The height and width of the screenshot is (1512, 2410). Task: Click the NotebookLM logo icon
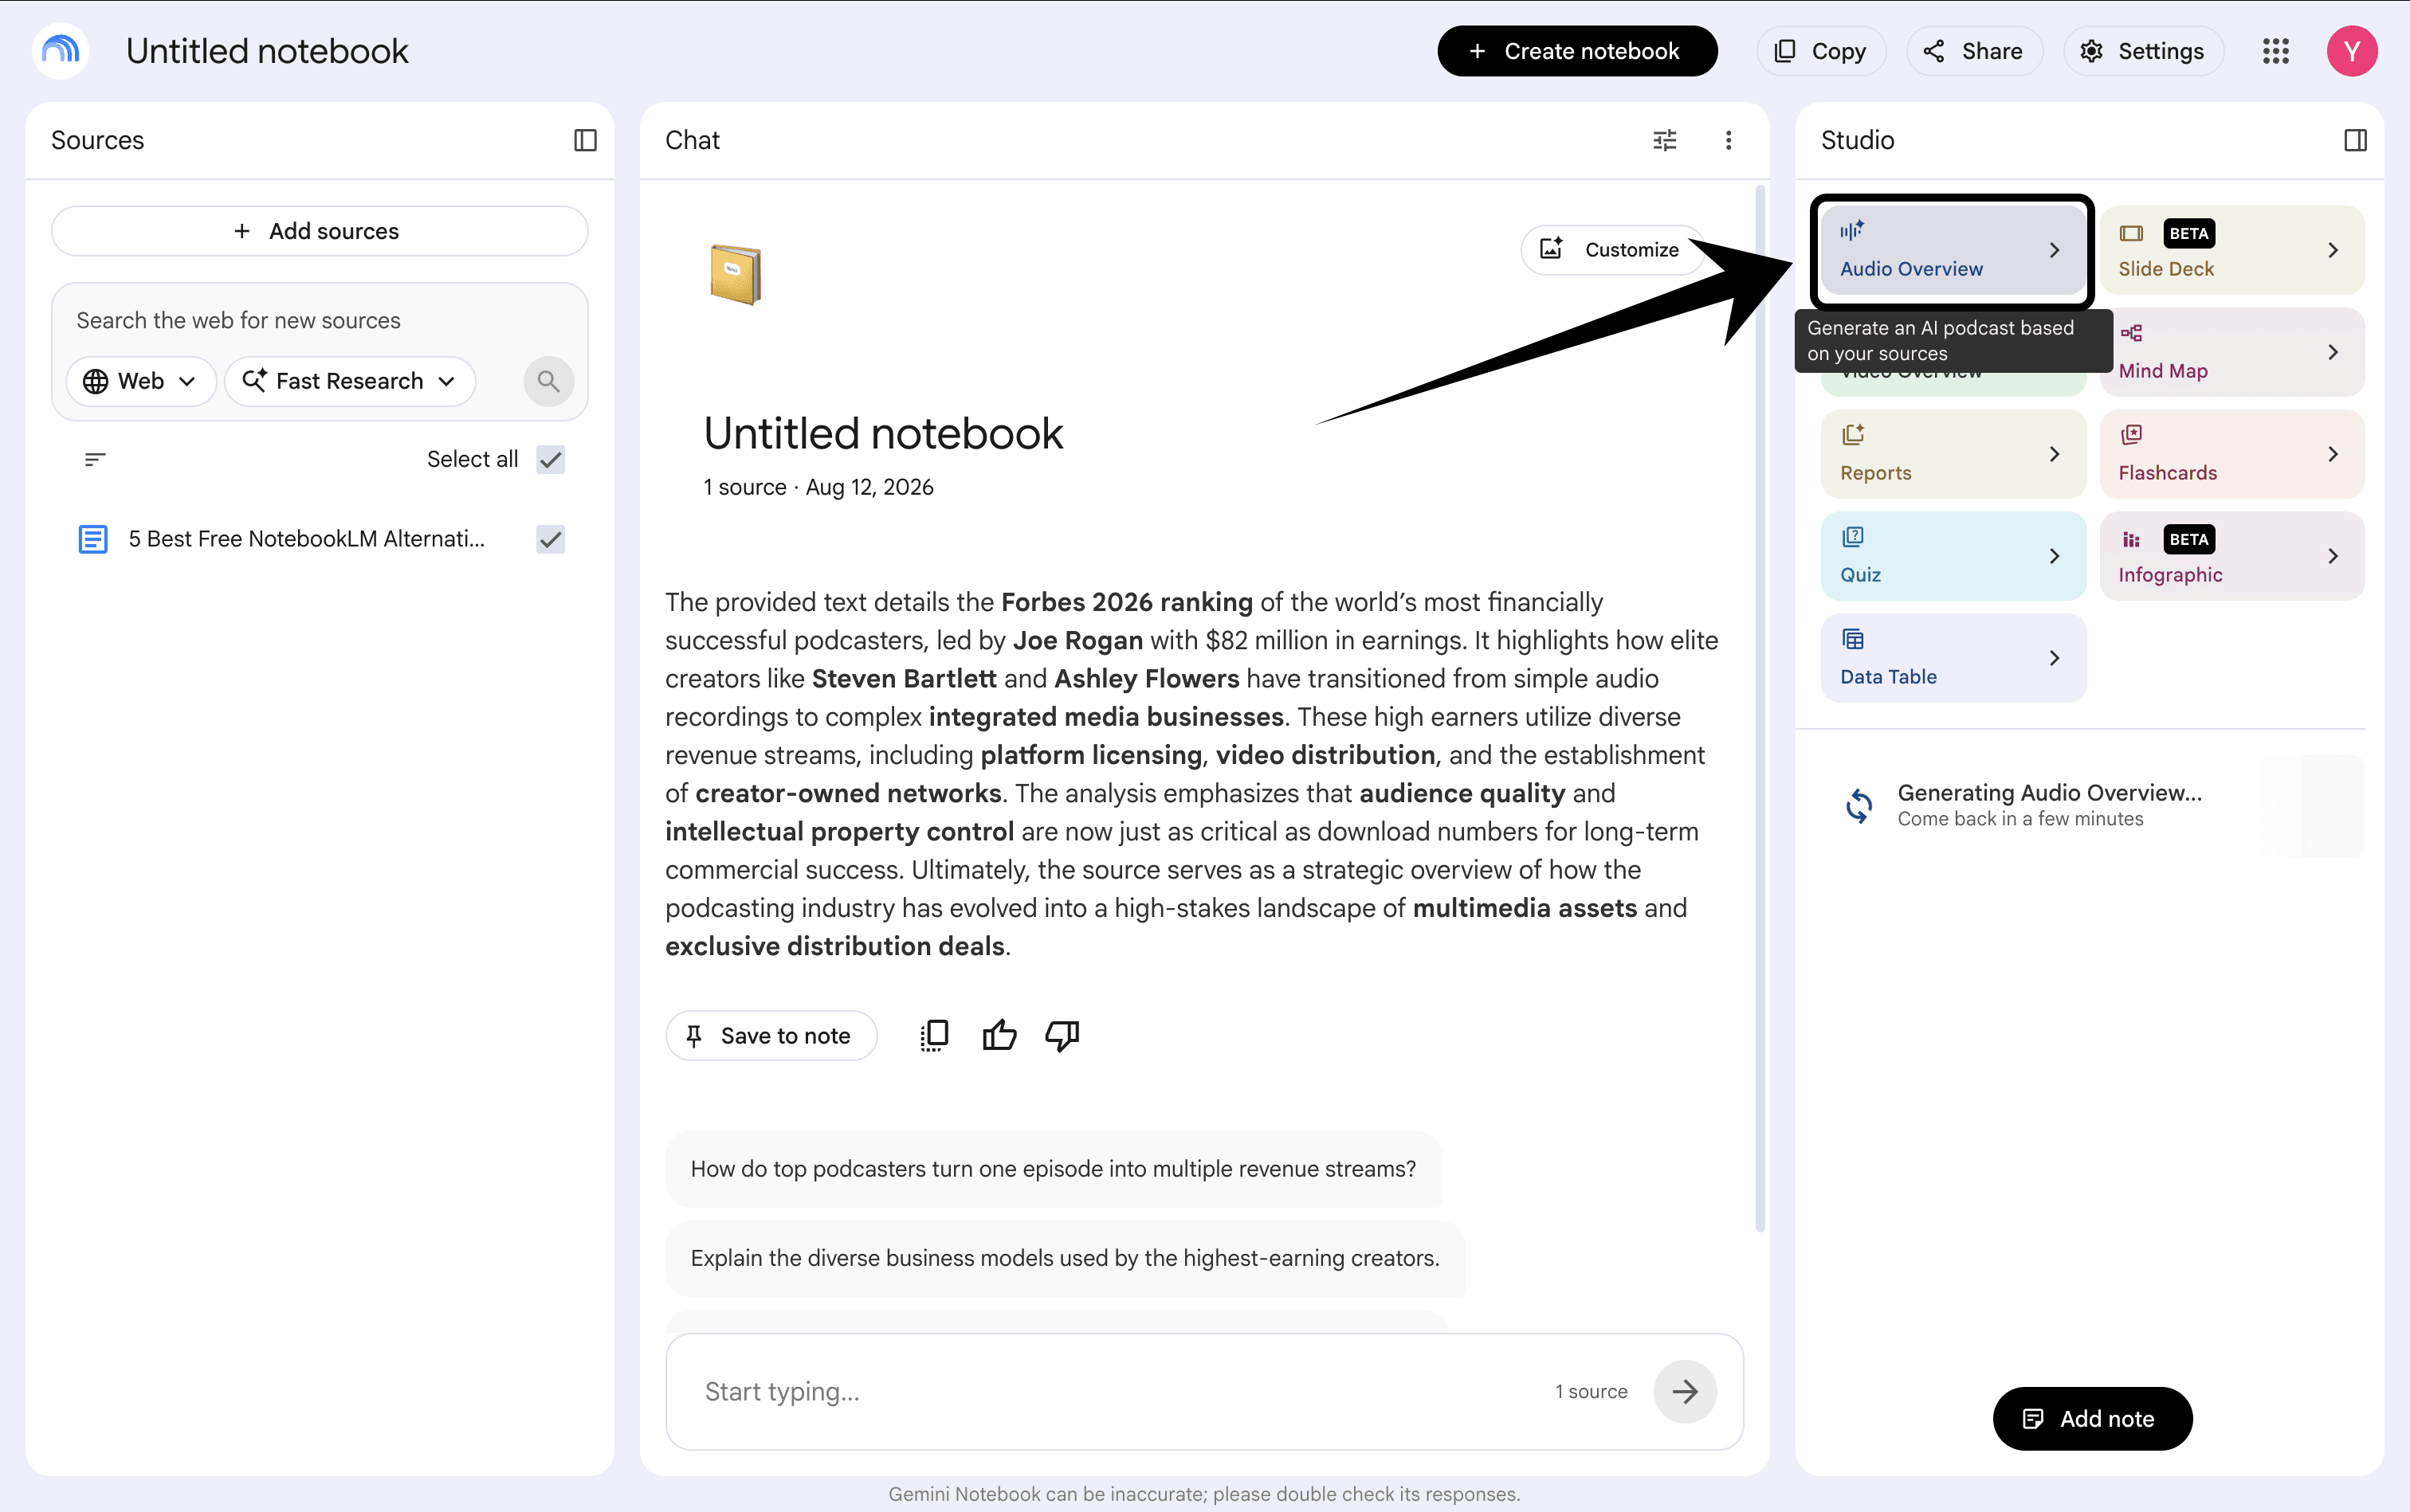pos(61,51)
